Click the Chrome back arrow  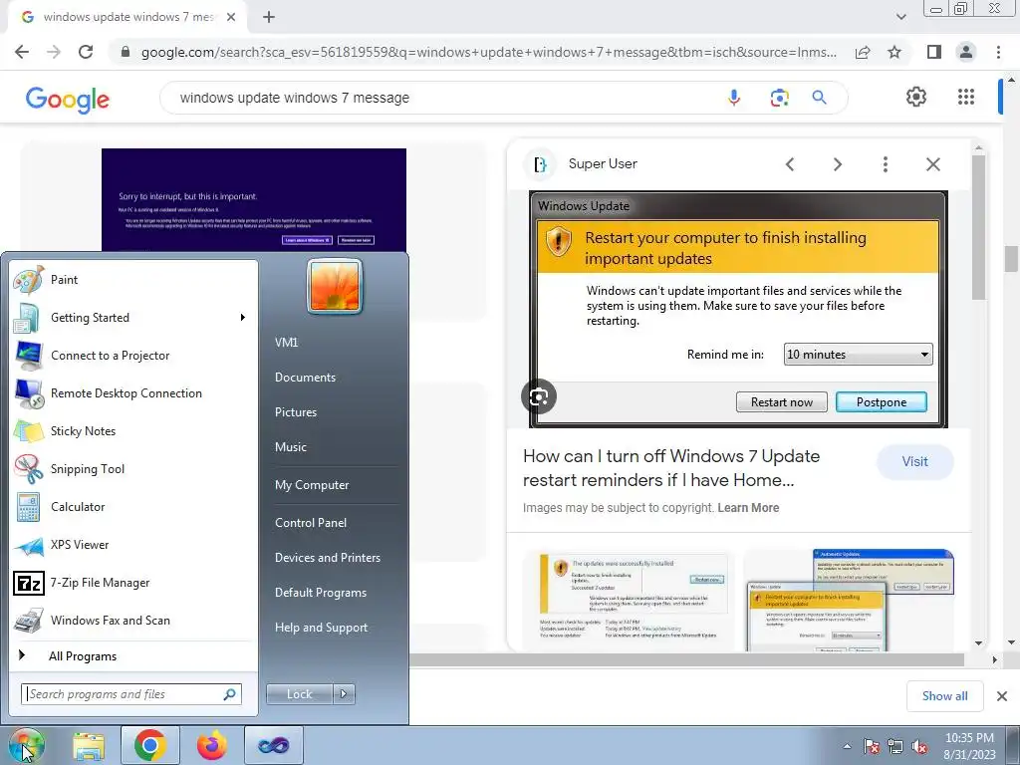pos(22,52)
